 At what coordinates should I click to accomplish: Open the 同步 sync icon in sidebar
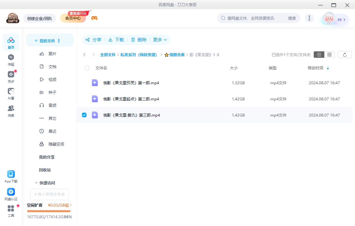pyautogui.click(x=11, y=75)
